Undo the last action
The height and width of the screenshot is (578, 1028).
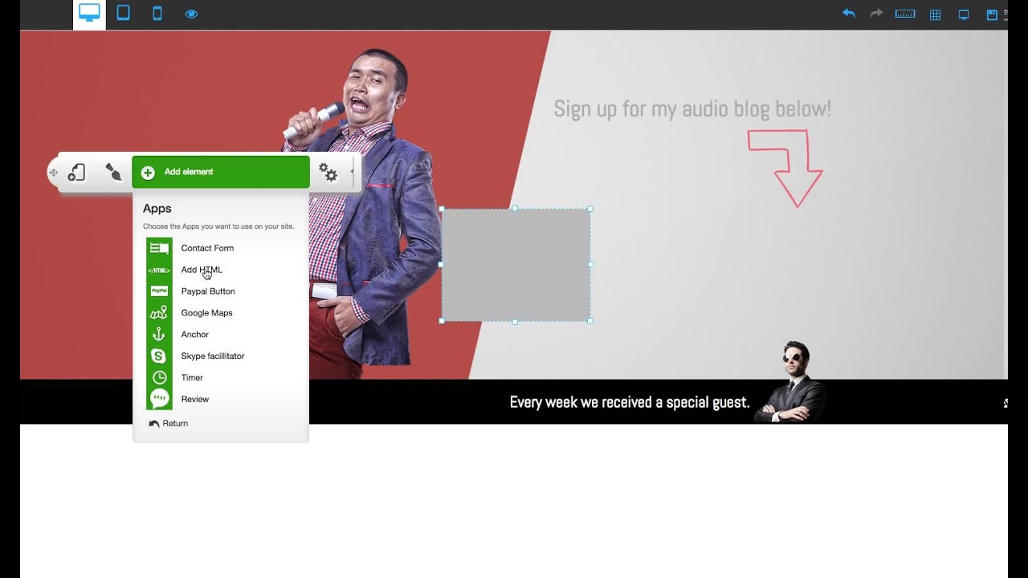pos(849,14)
